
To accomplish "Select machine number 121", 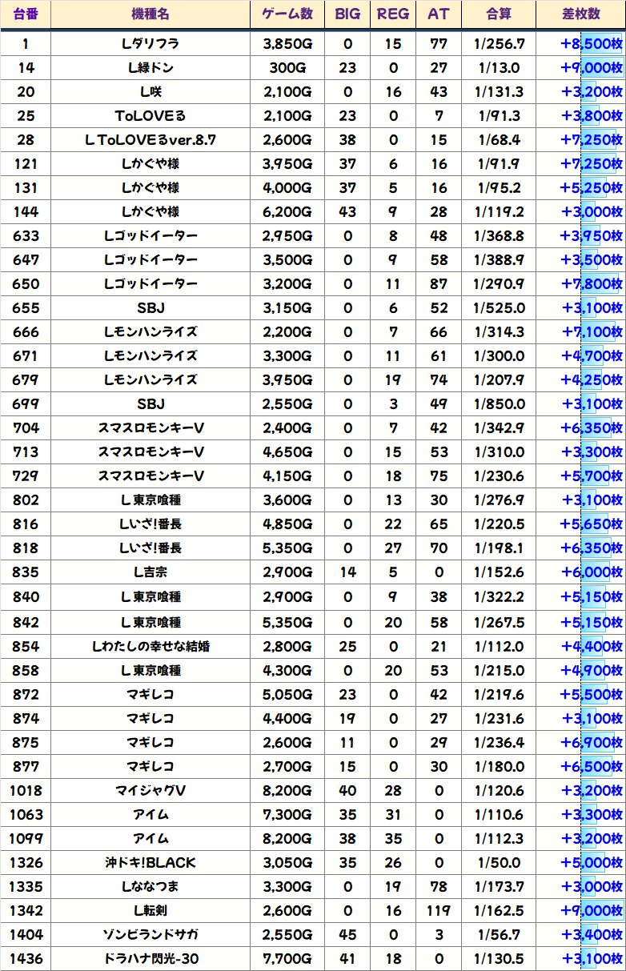I will pos(26,164).
